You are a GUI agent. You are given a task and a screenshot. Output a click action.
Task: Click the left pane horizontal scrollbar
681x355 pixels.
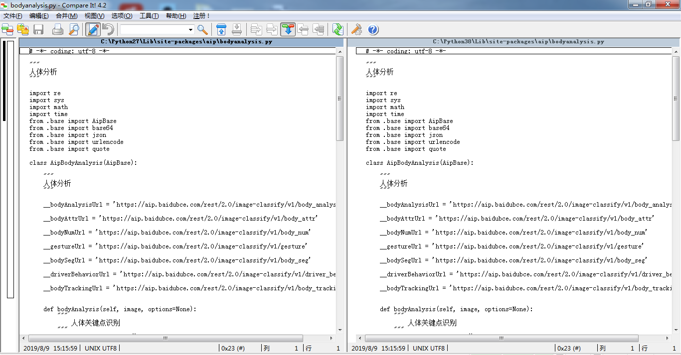click(x=165, y=338)
